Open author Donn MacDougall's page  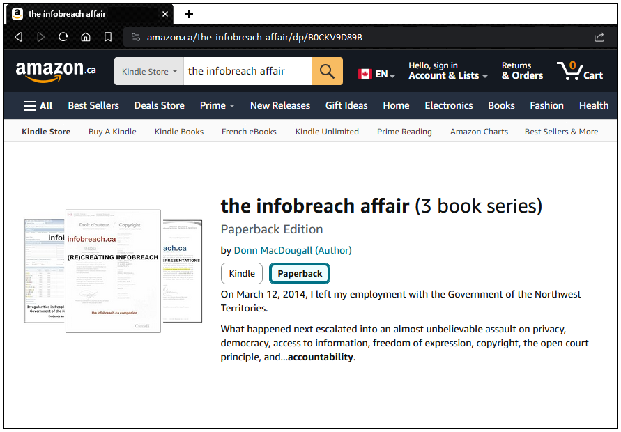pyautogui.click(x=293, y=250)
